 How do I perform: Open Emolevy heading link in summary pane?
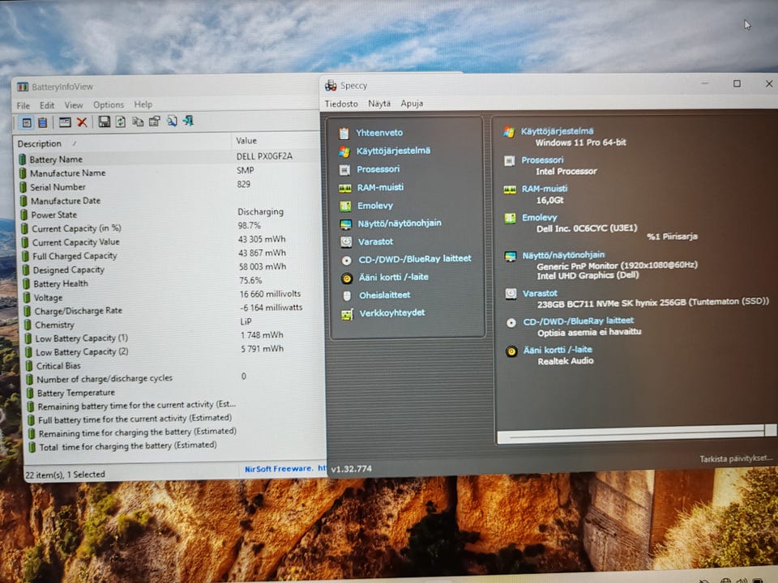[x=540, y=218]
